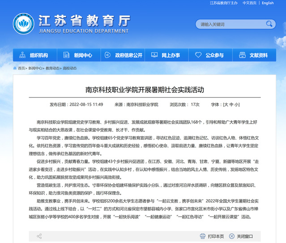Click the 中文首页 link at top

tap(249, 3)
